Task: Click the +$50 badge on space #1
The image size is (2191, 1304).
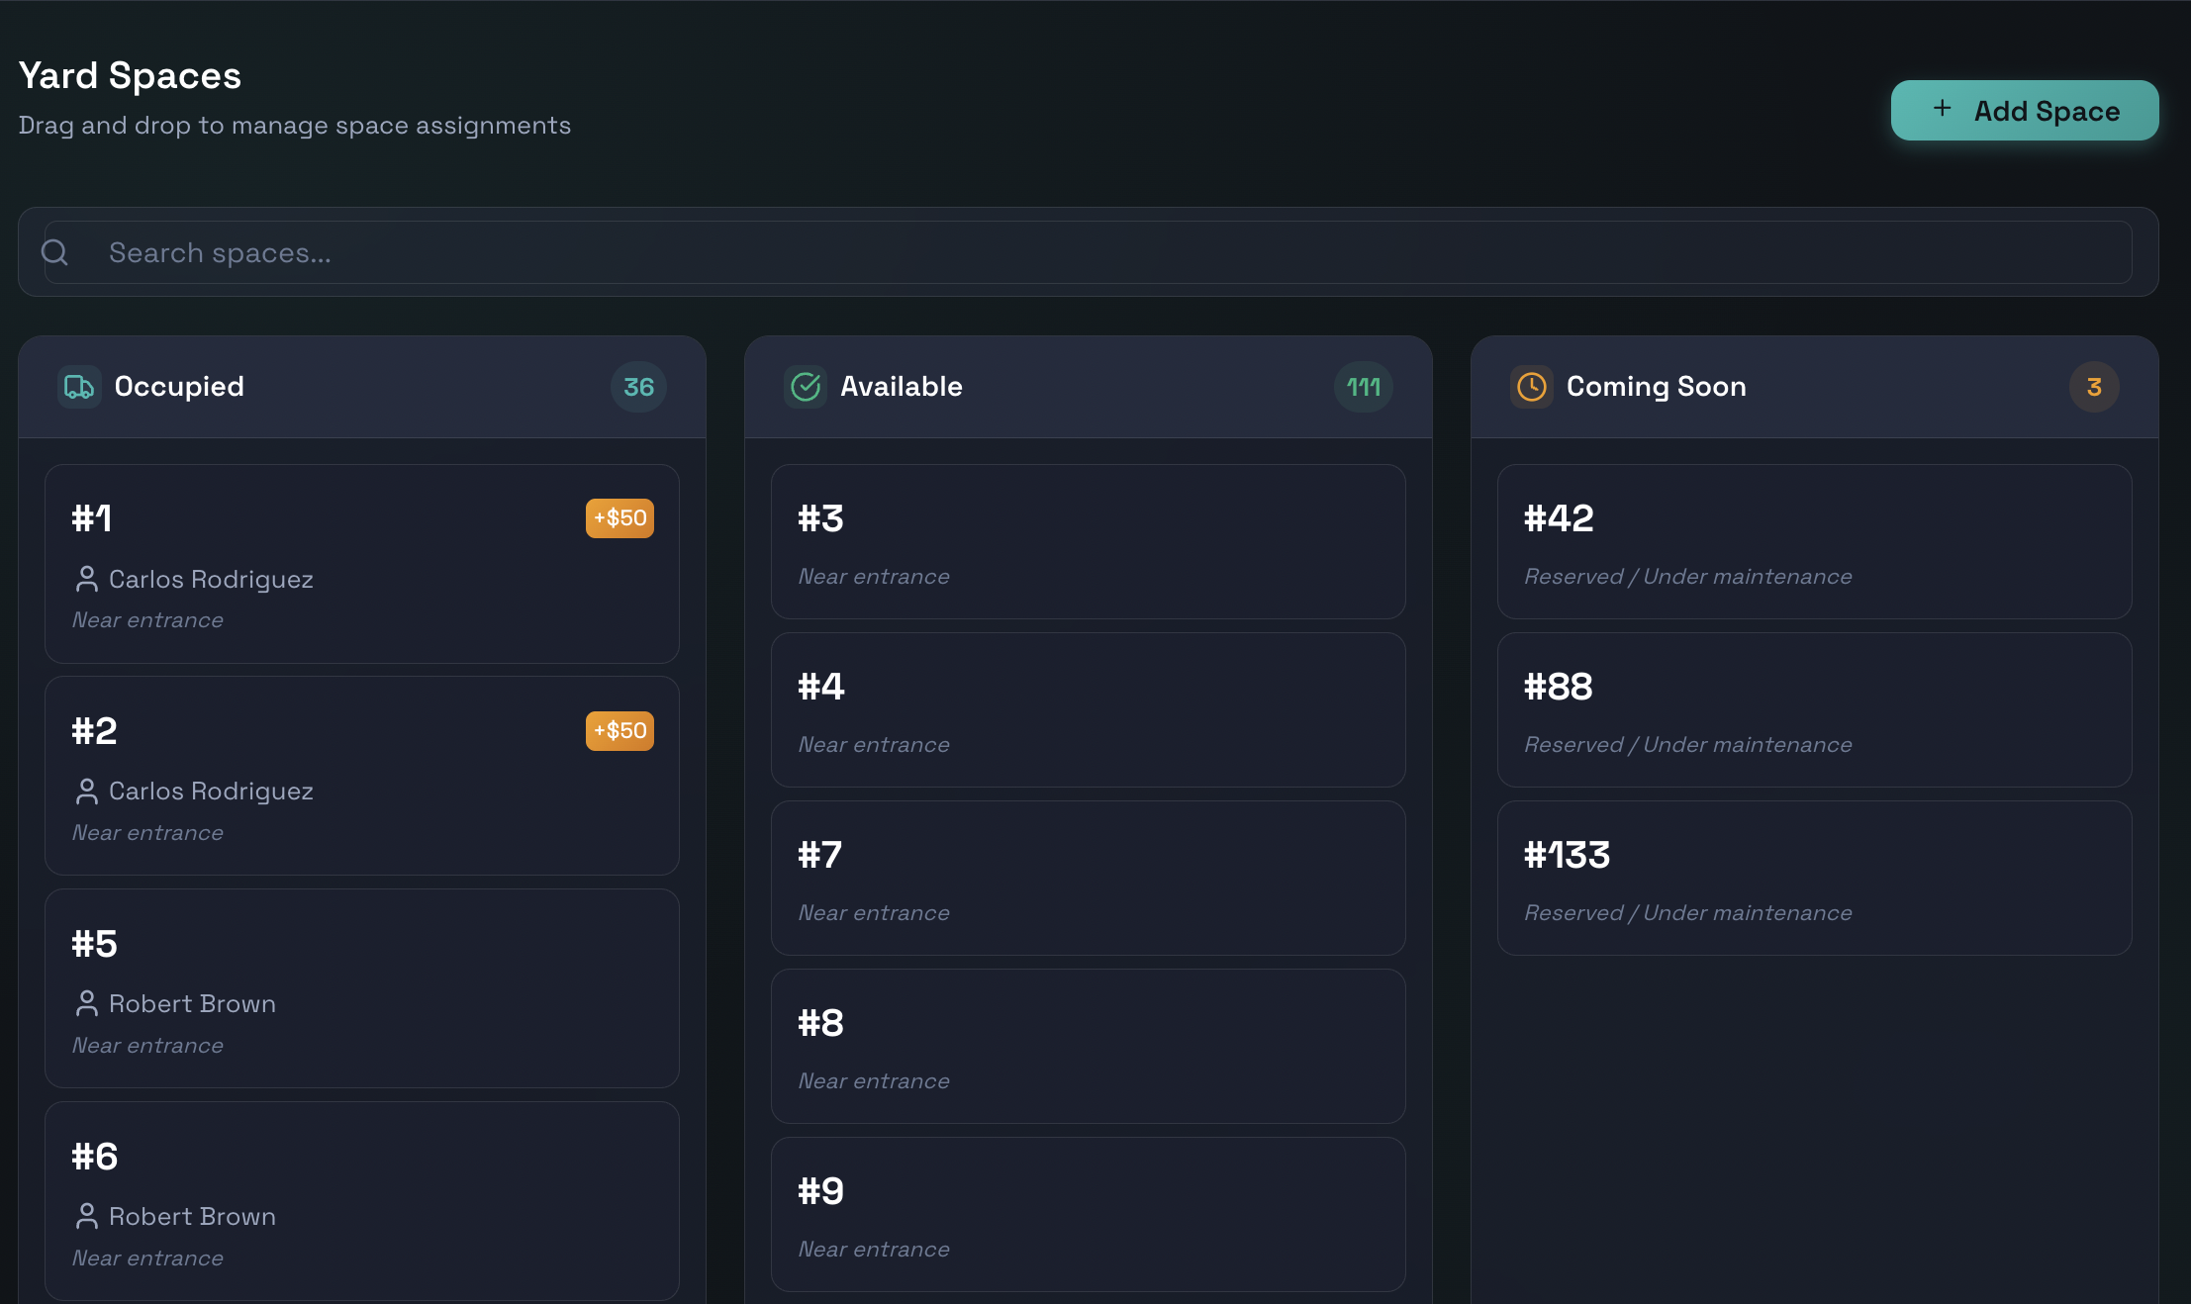Action: tap(619, 517)
